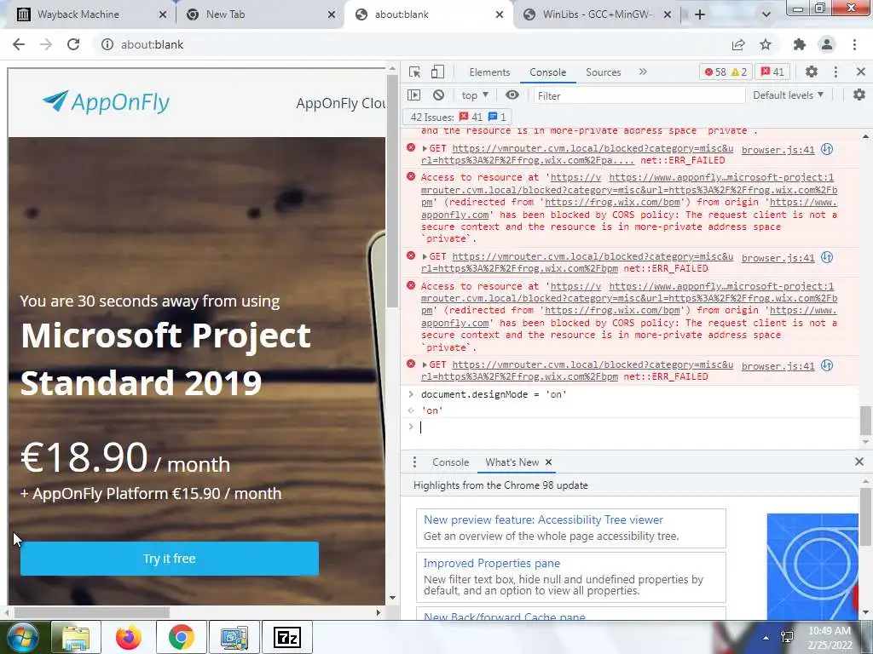Switch to the Wayback Machine tab
The width and height of the screenshot is (873, 654).
point(78,14)
